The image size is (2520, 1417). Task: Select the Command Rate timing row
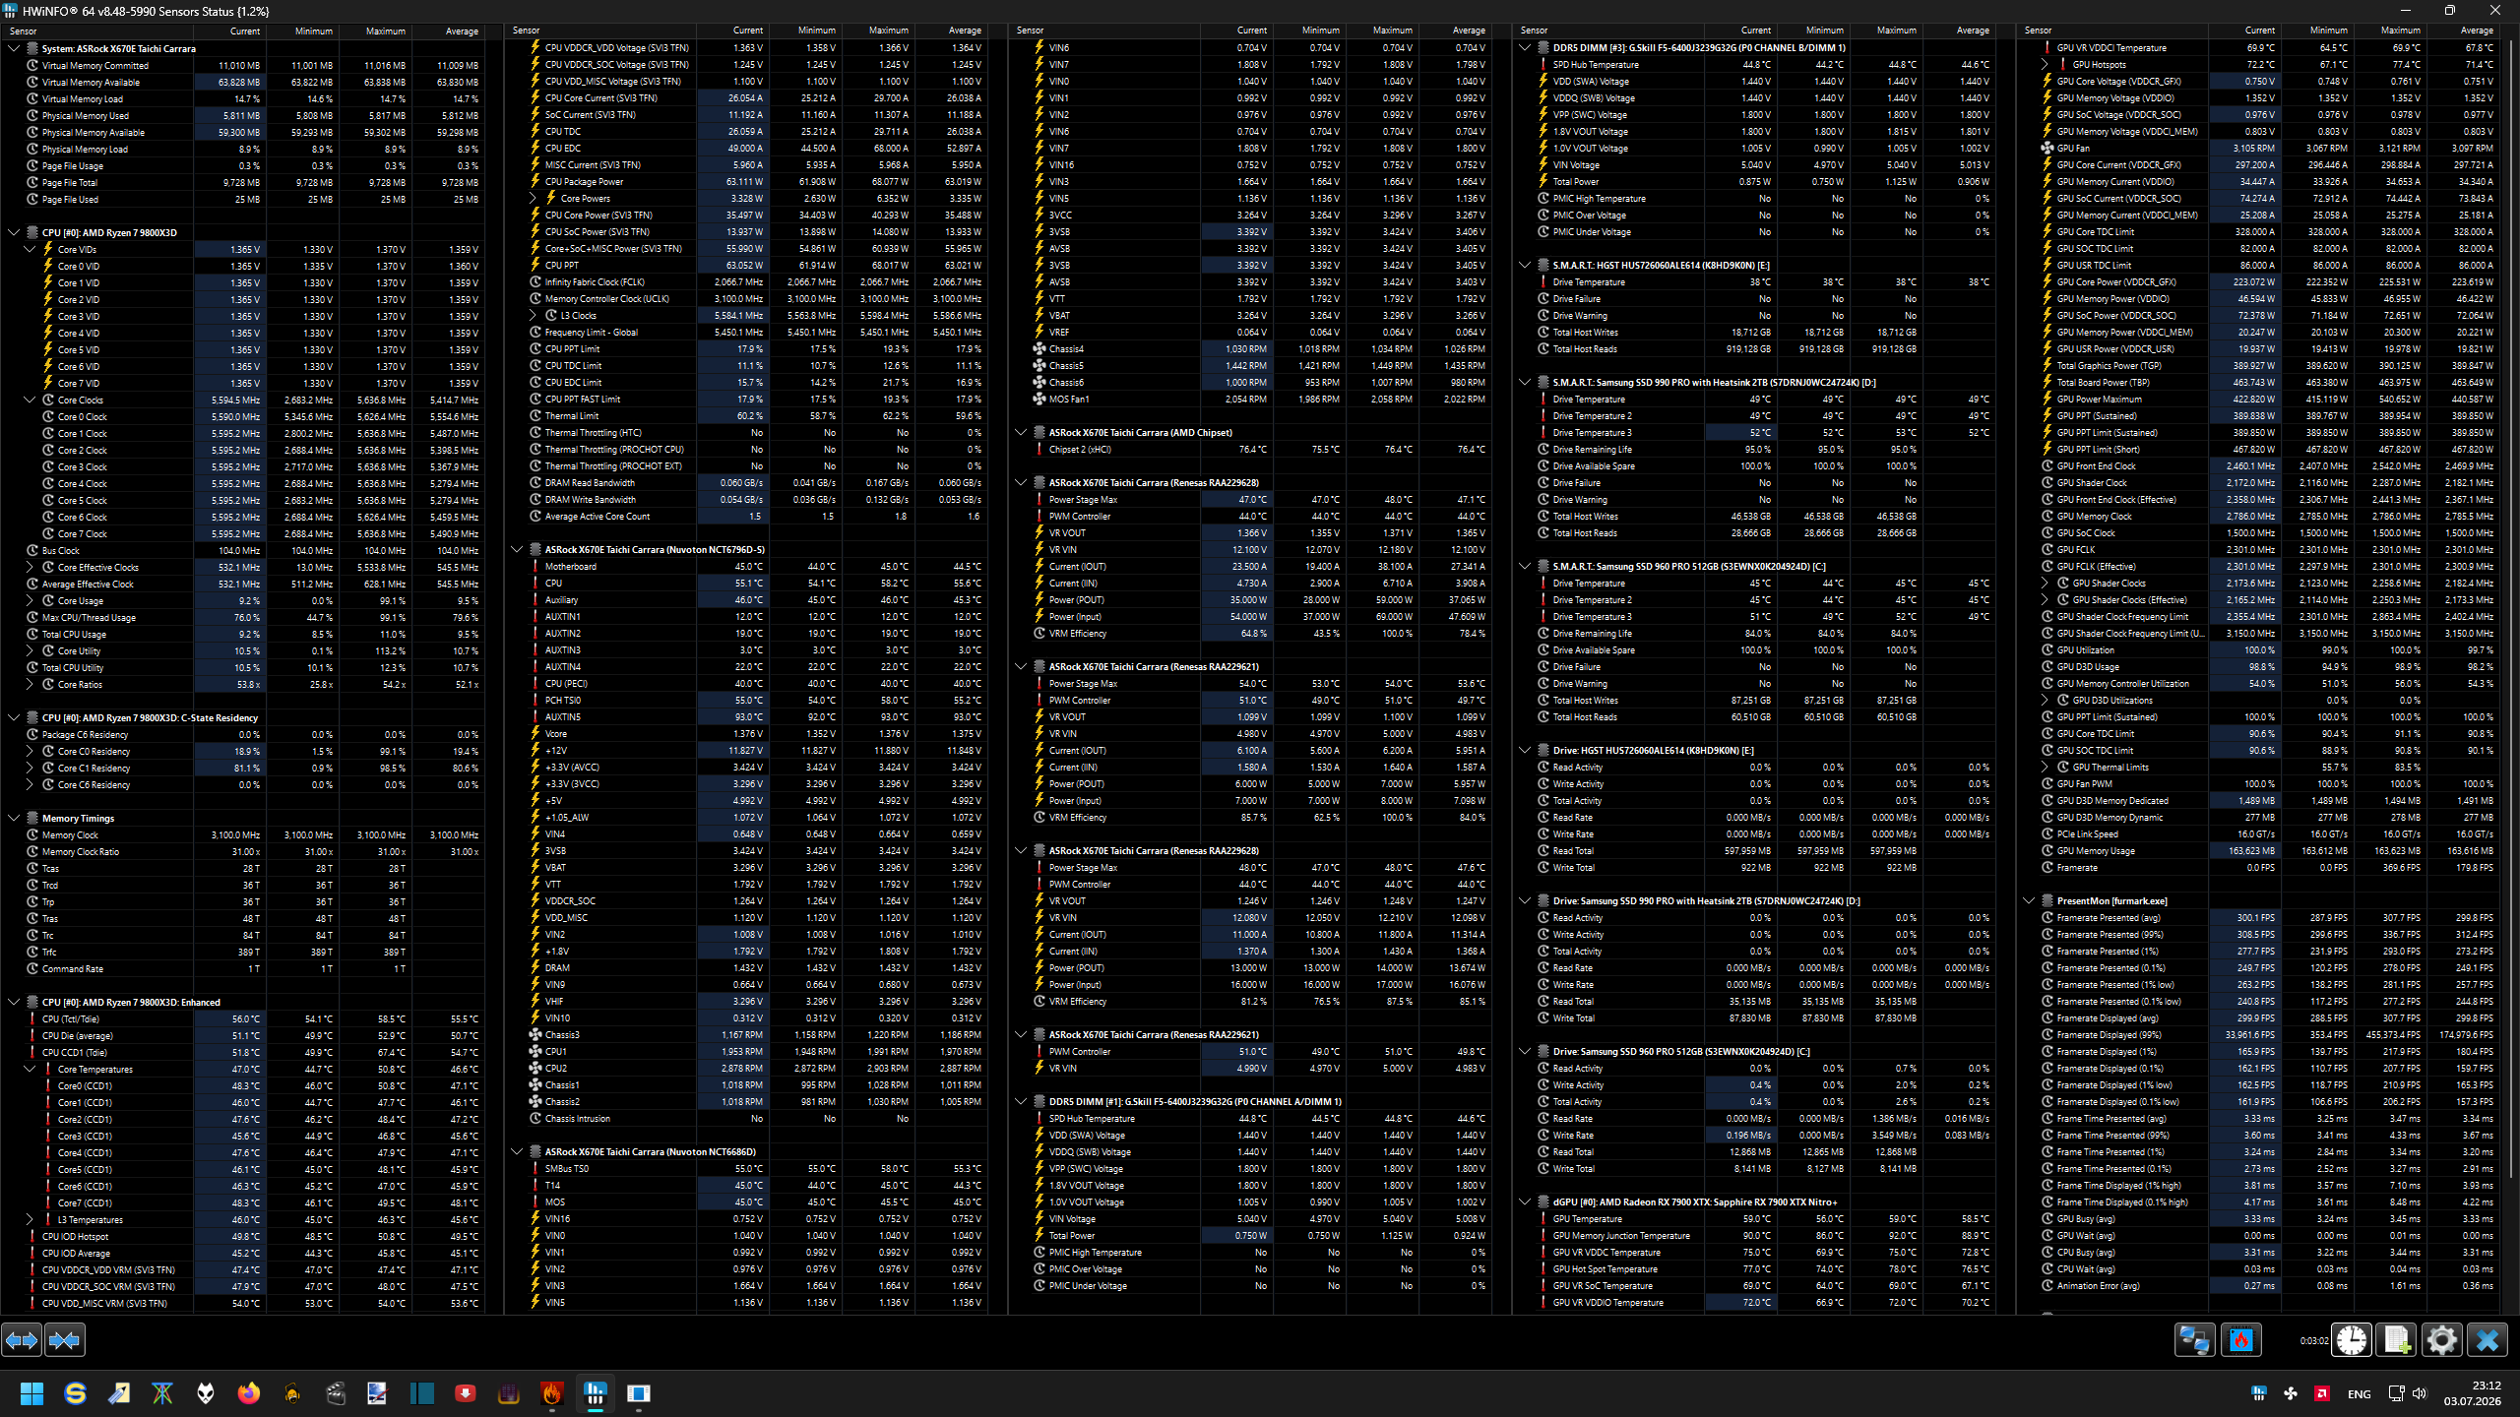(254, 969)
